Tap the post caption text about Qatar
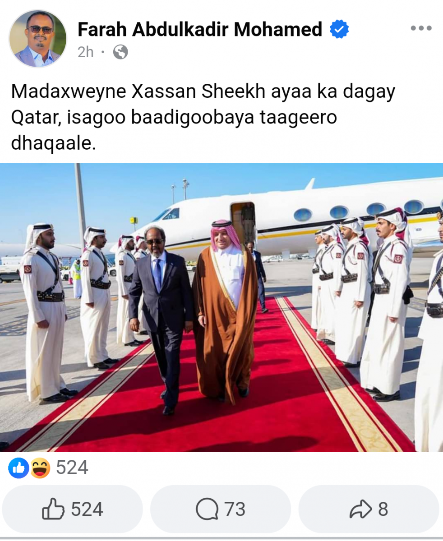The height and width of the screenshot is (541, 443). [203, 117]
